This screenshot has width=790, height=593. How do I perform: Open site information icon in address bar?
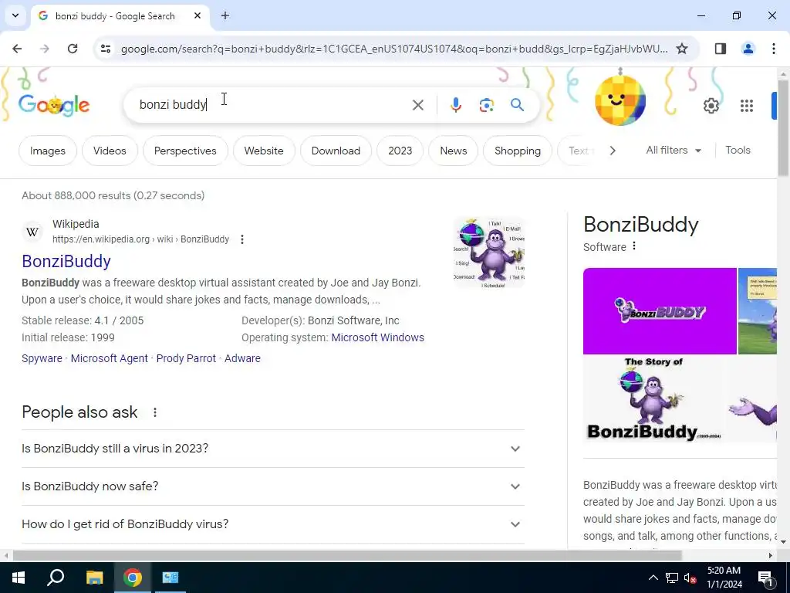click(x=105, y=49)
